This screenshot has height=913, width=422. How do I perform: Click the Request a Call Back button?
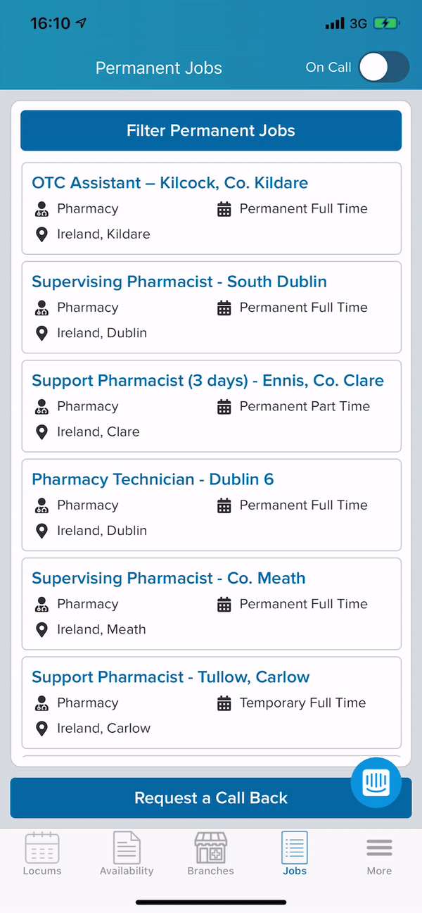pos(211,798)
